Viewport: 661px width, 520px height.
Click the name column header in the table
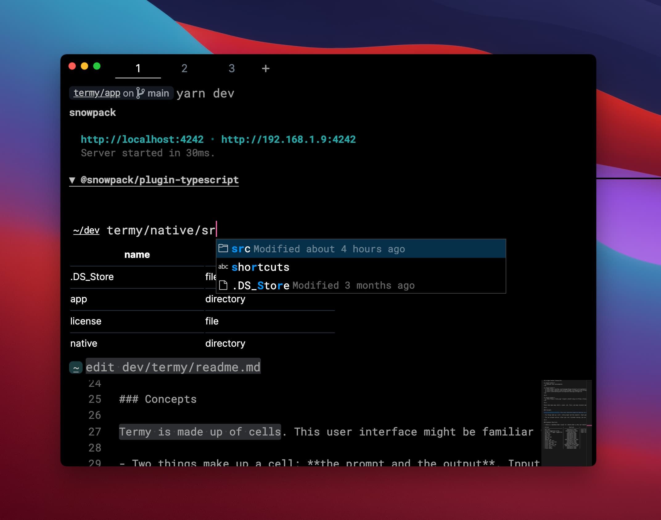[x=137, y=254]
